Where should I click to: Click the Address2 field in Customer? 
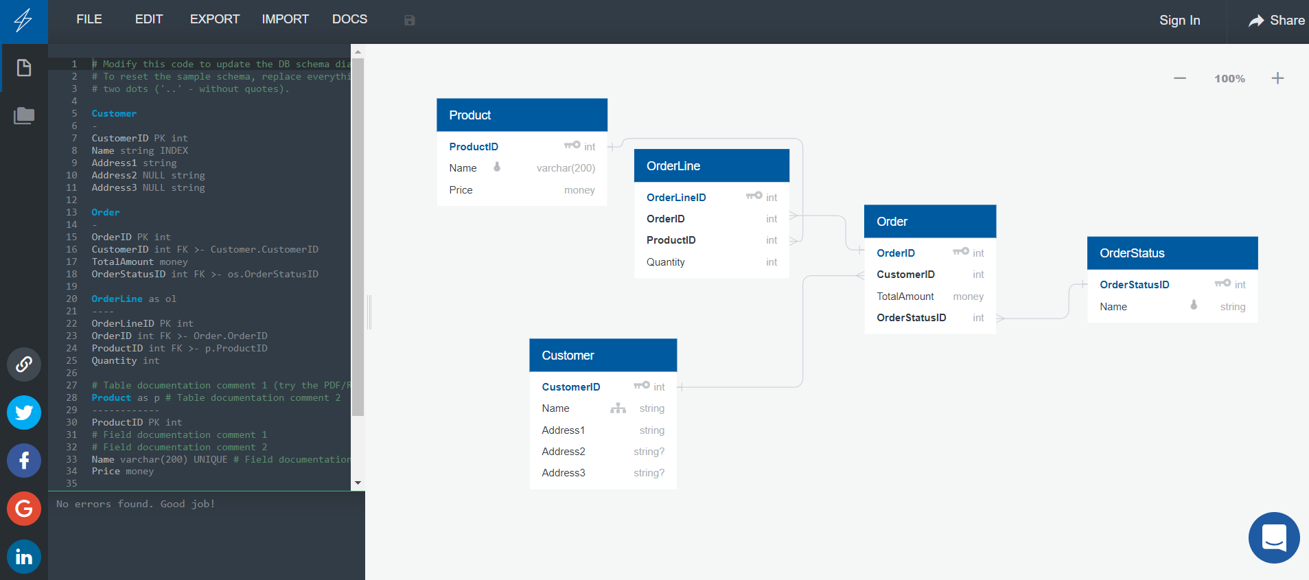pyautogui.click(x=603, y=452)
